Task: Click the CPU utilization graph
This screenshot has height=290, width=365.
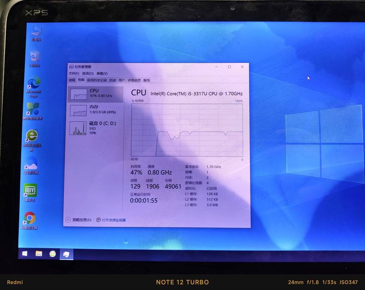Action: [187, 130]
